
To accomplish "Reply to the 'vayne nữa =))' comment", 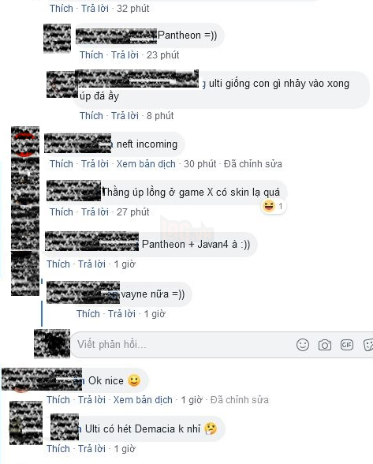I will pyautogui.click(x=121, y=314).
